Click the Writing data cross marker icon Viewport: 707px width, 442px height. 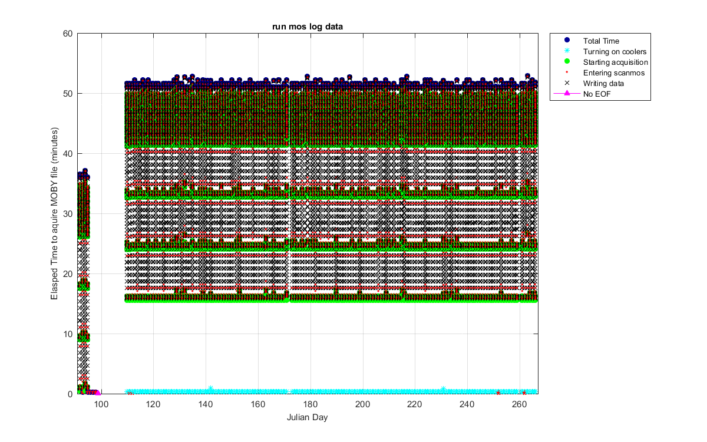[566, 83]
